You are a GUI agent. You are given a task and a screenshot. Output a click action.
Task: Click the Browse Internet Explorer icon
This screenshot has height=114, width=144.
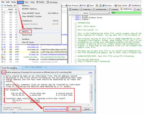click(x=104, y=5)
